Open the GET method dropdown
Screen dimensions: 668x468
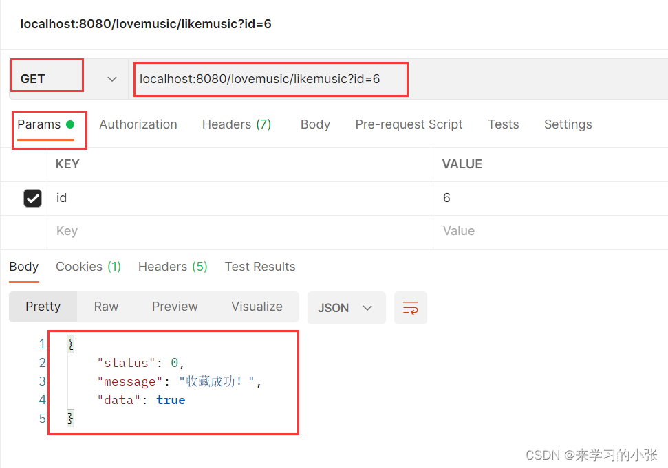[68, 79]
